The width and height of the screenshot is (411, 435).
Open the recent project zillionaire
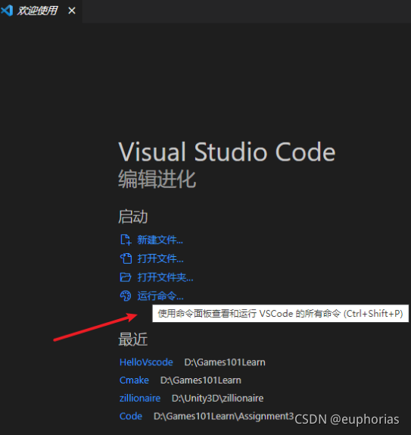[140, 398]
